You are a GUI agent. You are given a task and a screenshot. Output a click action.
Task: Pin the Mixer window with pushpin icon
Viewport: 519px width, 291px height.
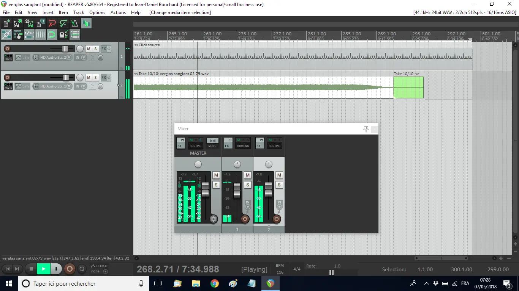(366, 129)
